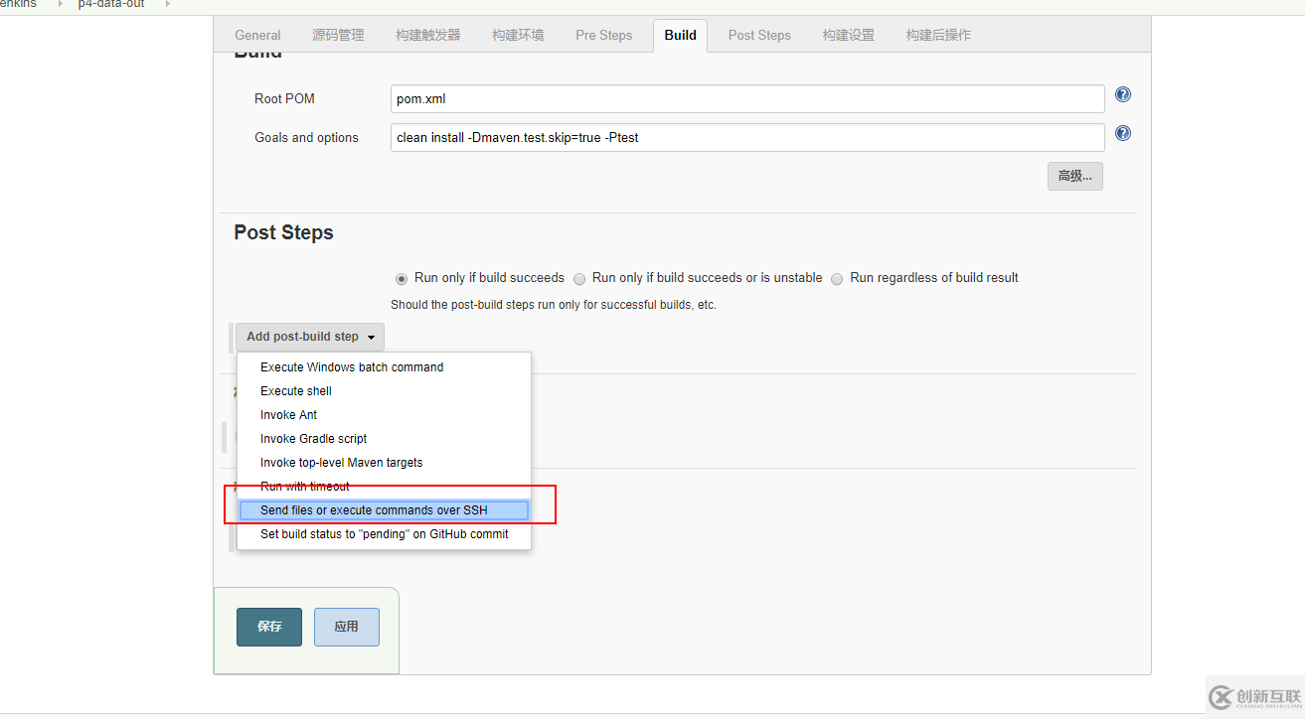Viewport: 1305px width, 719px height.
Task: Select 'Run regardless of build result' radio
Action: [x=838, y=278]
